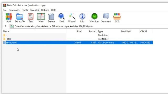
Task: Click the 26,666 size value
Action: click(77, 43)
